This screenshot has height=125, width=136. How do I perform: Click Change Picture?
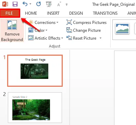(84, 30)
